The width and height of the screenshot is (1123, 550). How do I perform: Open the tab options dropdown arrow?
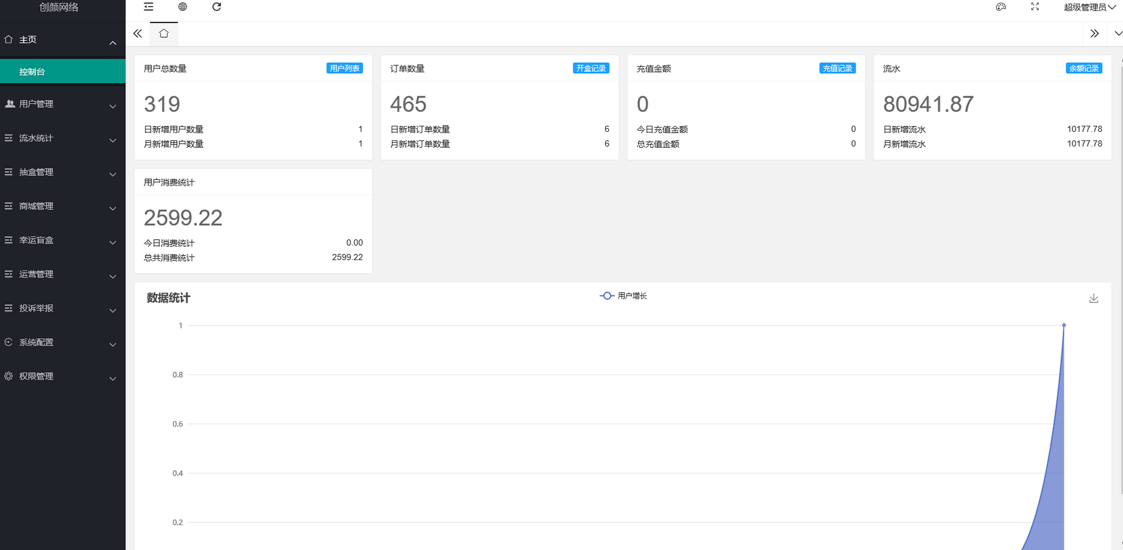tap(1118, 34)
